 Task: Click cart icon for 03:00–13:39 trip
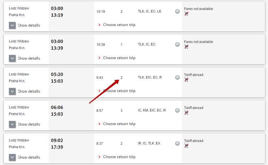point(186,47)
